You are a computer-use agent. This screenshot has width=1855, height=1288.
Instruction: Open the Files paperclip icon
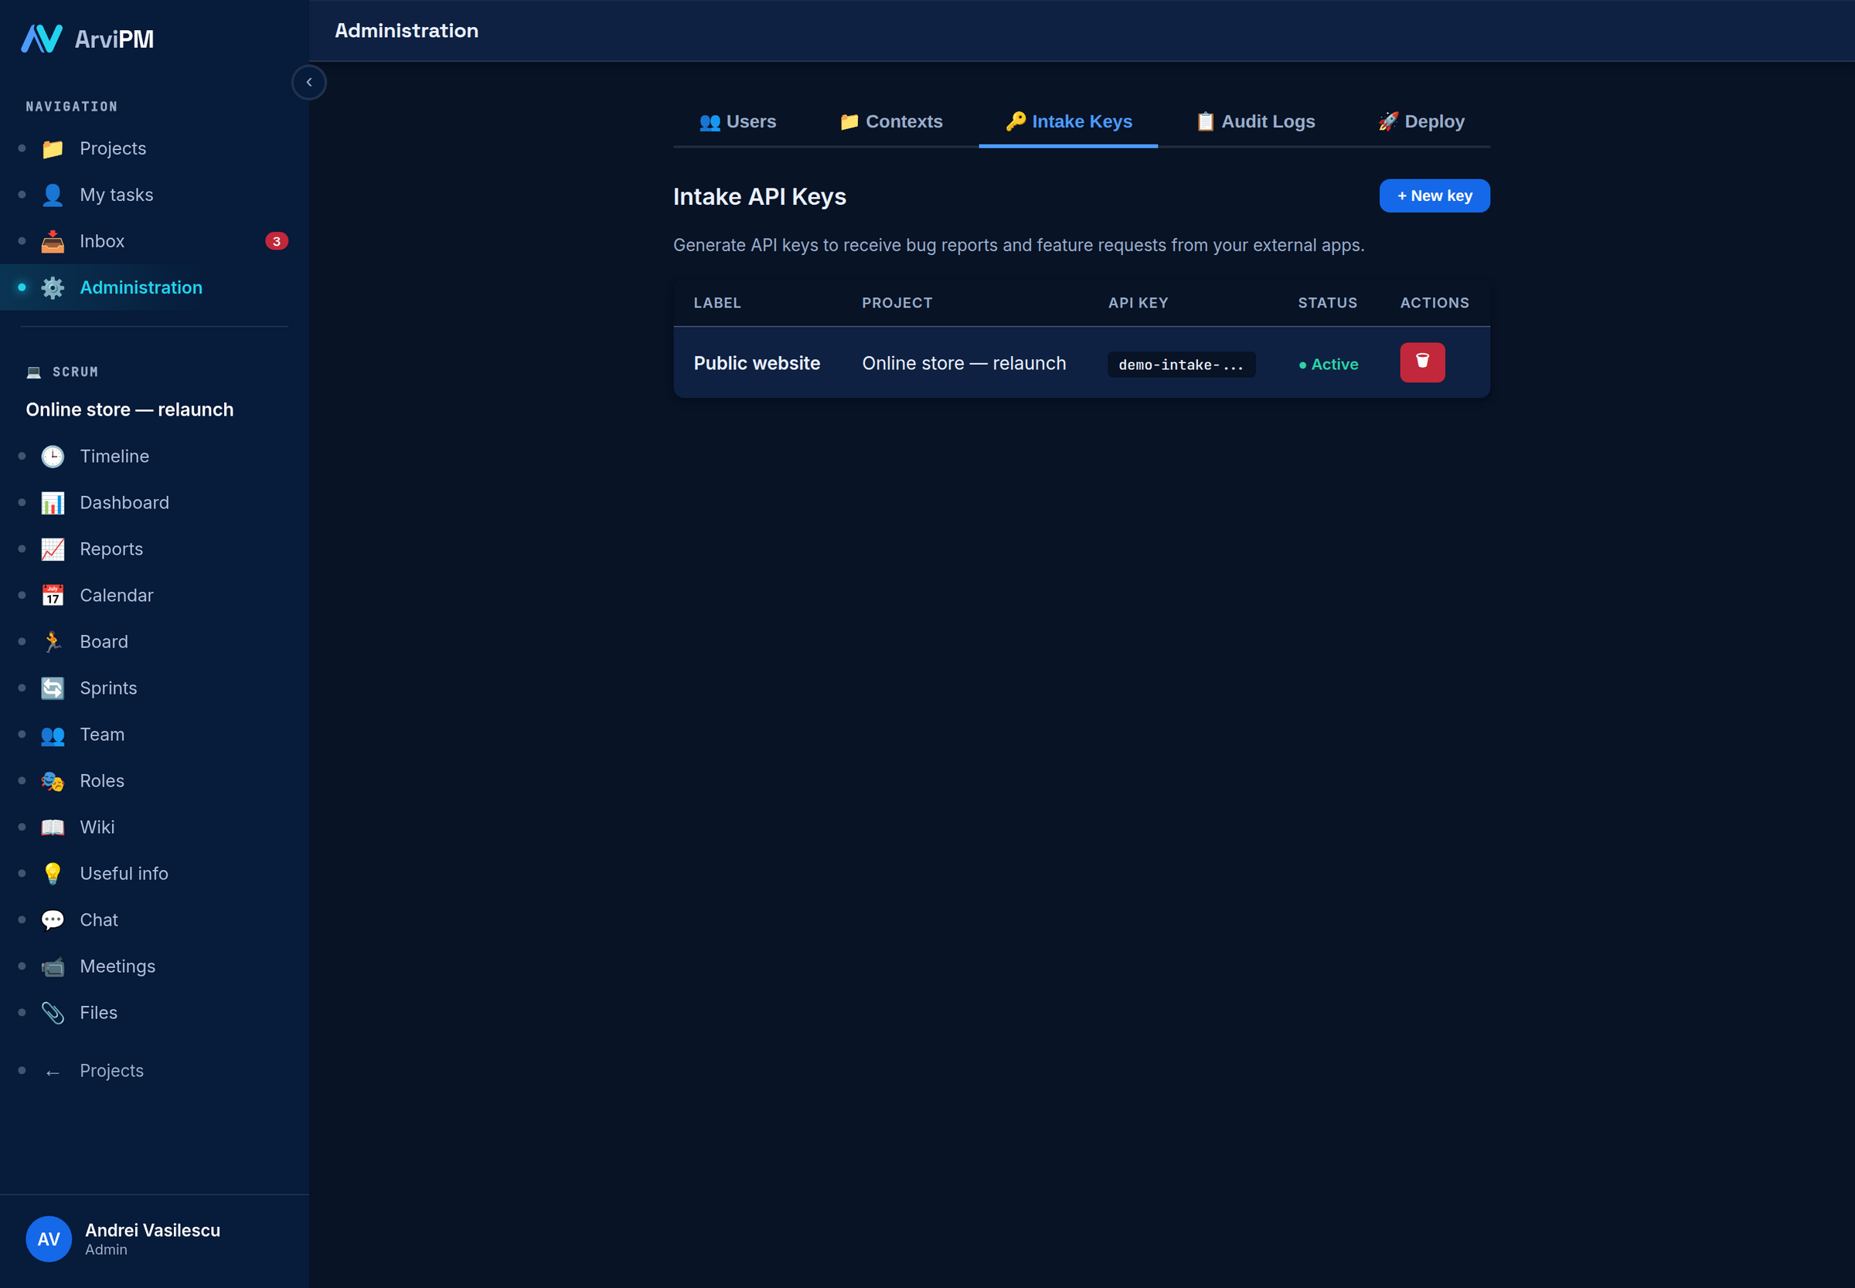pos(53,1013)
